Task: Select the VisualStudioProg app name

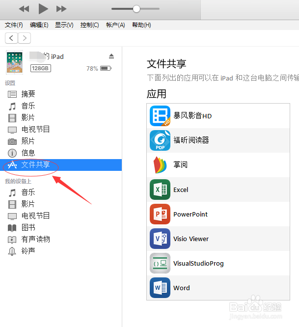Action: (198, 263)
